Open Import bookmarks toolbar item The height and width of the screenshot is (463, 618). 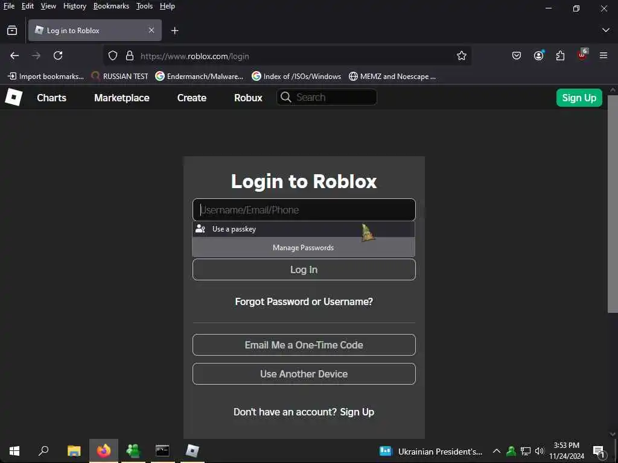[46, 77]
